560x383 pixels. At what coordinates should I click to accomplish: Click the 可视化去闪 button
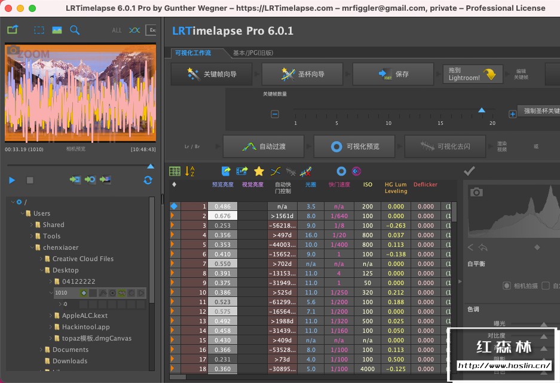click(445, 146)
